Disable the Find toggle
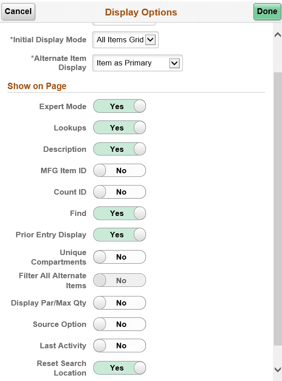Viewport: 282px width, 381px height. (119, 213)
